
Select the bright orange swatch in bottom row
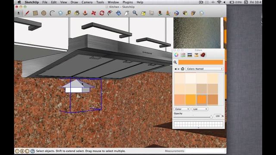point(202,99)
